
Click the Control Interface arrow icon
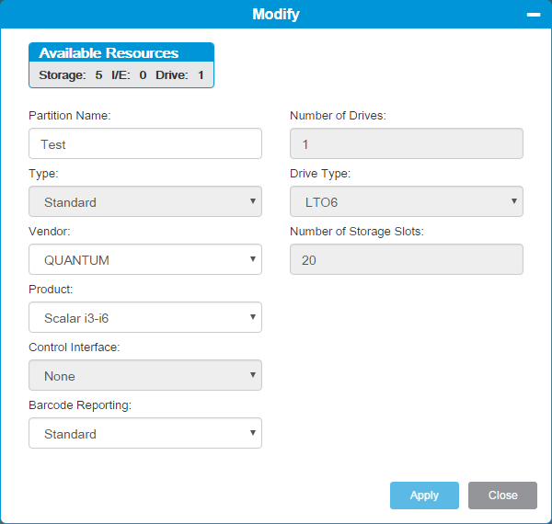pyautogui.click(x=253, y=375)
